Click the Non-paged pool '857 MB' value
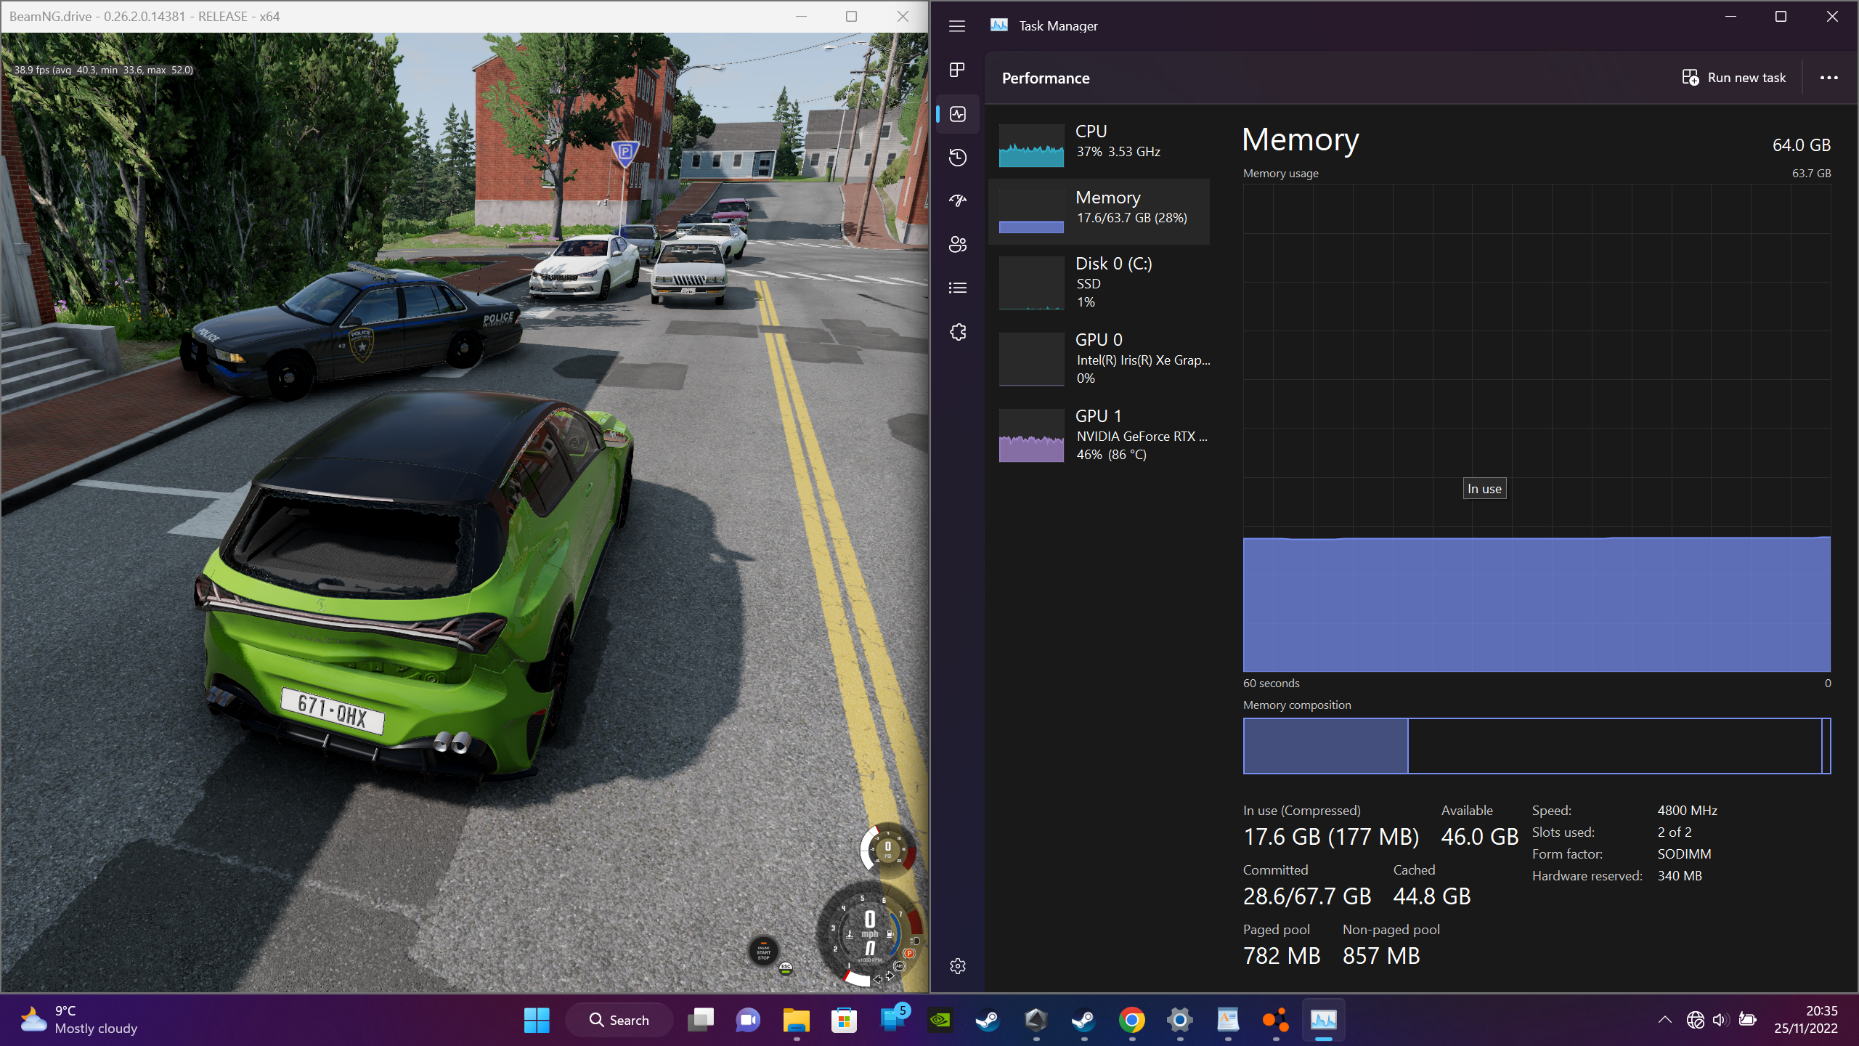 pos(1381,956)
